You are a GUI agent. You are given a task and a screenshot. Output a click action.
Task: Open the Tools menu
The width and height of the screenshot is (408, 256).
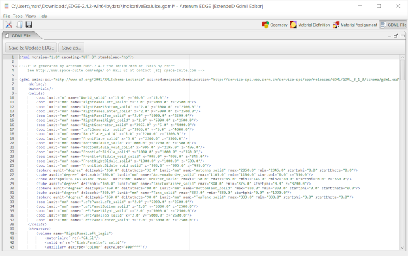click(x=18, y=16)
